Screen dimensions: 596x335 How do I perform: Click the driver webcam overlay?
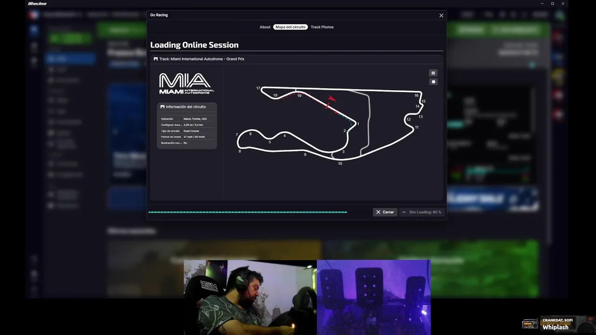[x=250, y=297]
